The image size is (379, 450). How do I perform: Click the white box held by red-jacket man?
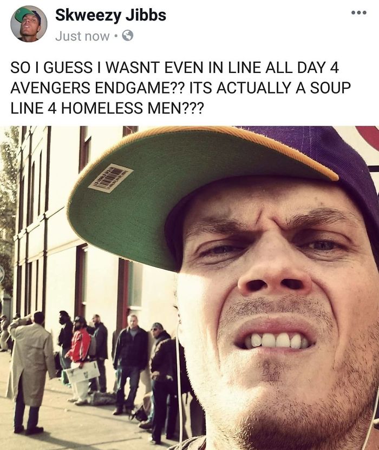[x=81, y=372]
